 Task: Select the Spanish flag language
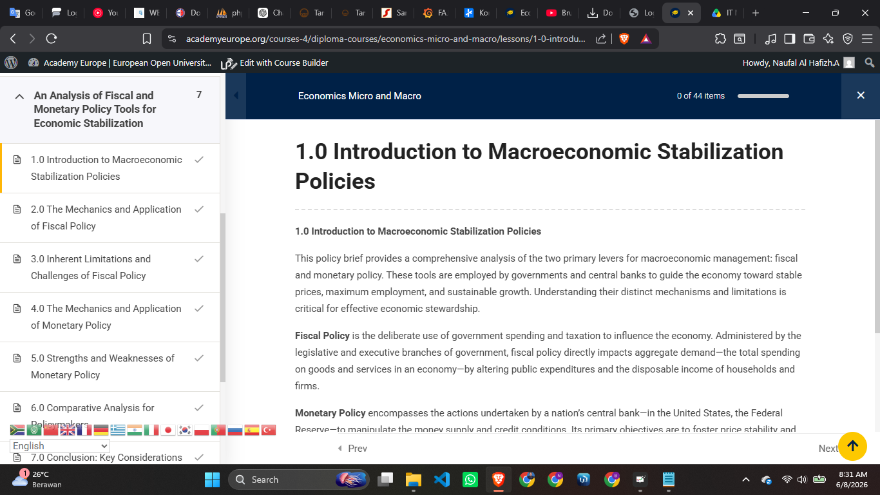(x=252, y=430)
